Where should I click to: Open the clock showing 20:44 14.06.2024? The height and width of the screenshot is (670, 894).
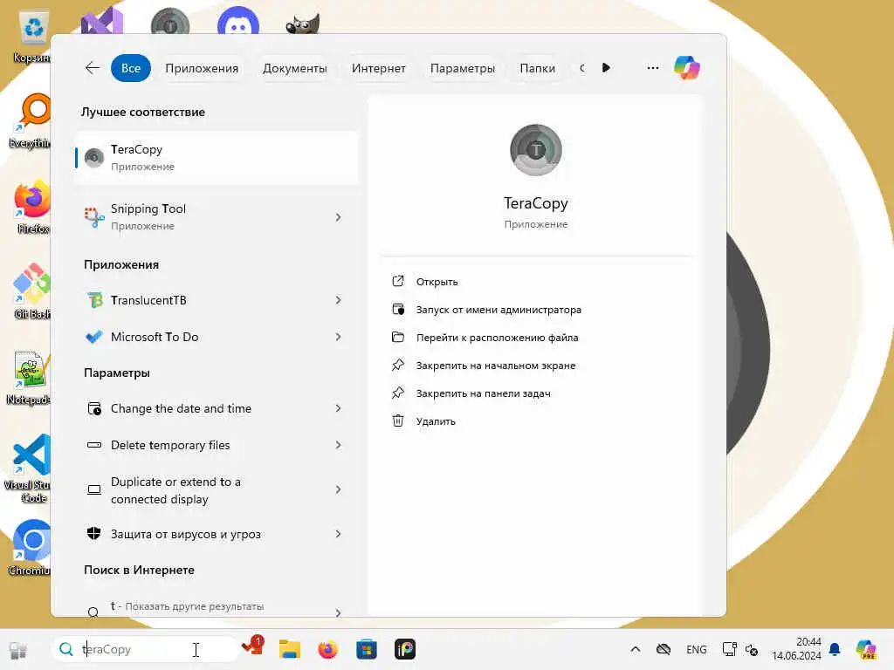[796, 649]
